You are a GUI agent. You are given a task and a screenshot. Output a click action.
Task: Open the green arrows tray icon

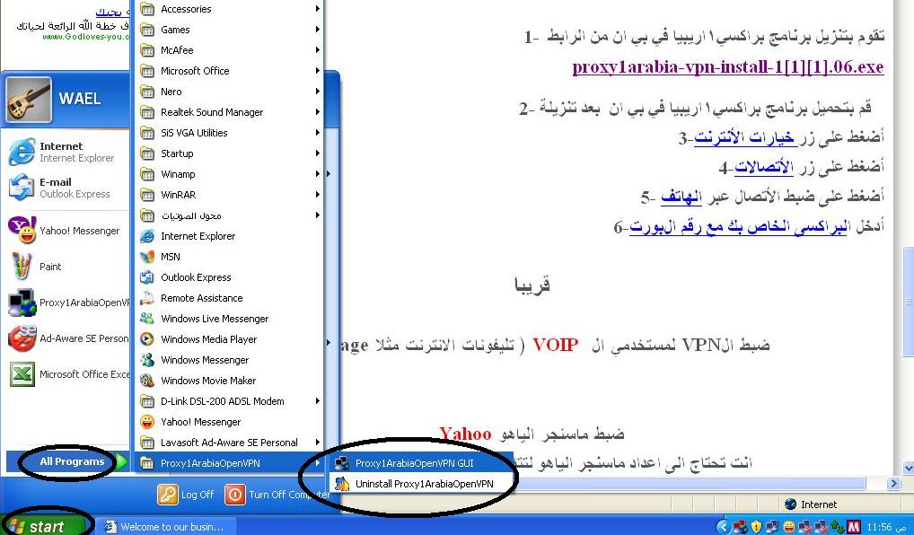click(x=838, y=527)
